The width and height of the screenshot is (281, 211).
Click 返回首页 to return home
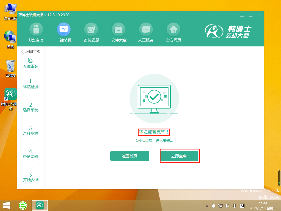(x=130, y=156)
